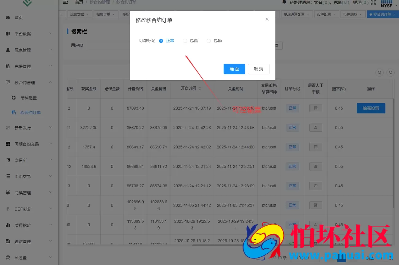Click the DEFI挖矿 sidebar icon
399x265 pixels.
click(8, 209)
